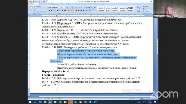Screen dimensions: 186x104
Task: Activate the Format Painter
Action: 40,11
